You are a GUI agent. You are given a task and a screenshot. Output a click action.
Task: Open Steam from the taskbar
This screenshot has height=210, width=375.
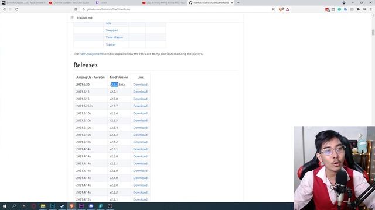coord(62,206)
